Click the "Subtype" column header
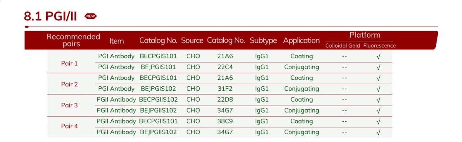The image size is (462, 142). (263, 40)
